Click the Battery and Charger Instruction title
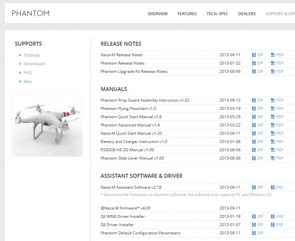The image size is (295, 241). [x=134, y=141]
